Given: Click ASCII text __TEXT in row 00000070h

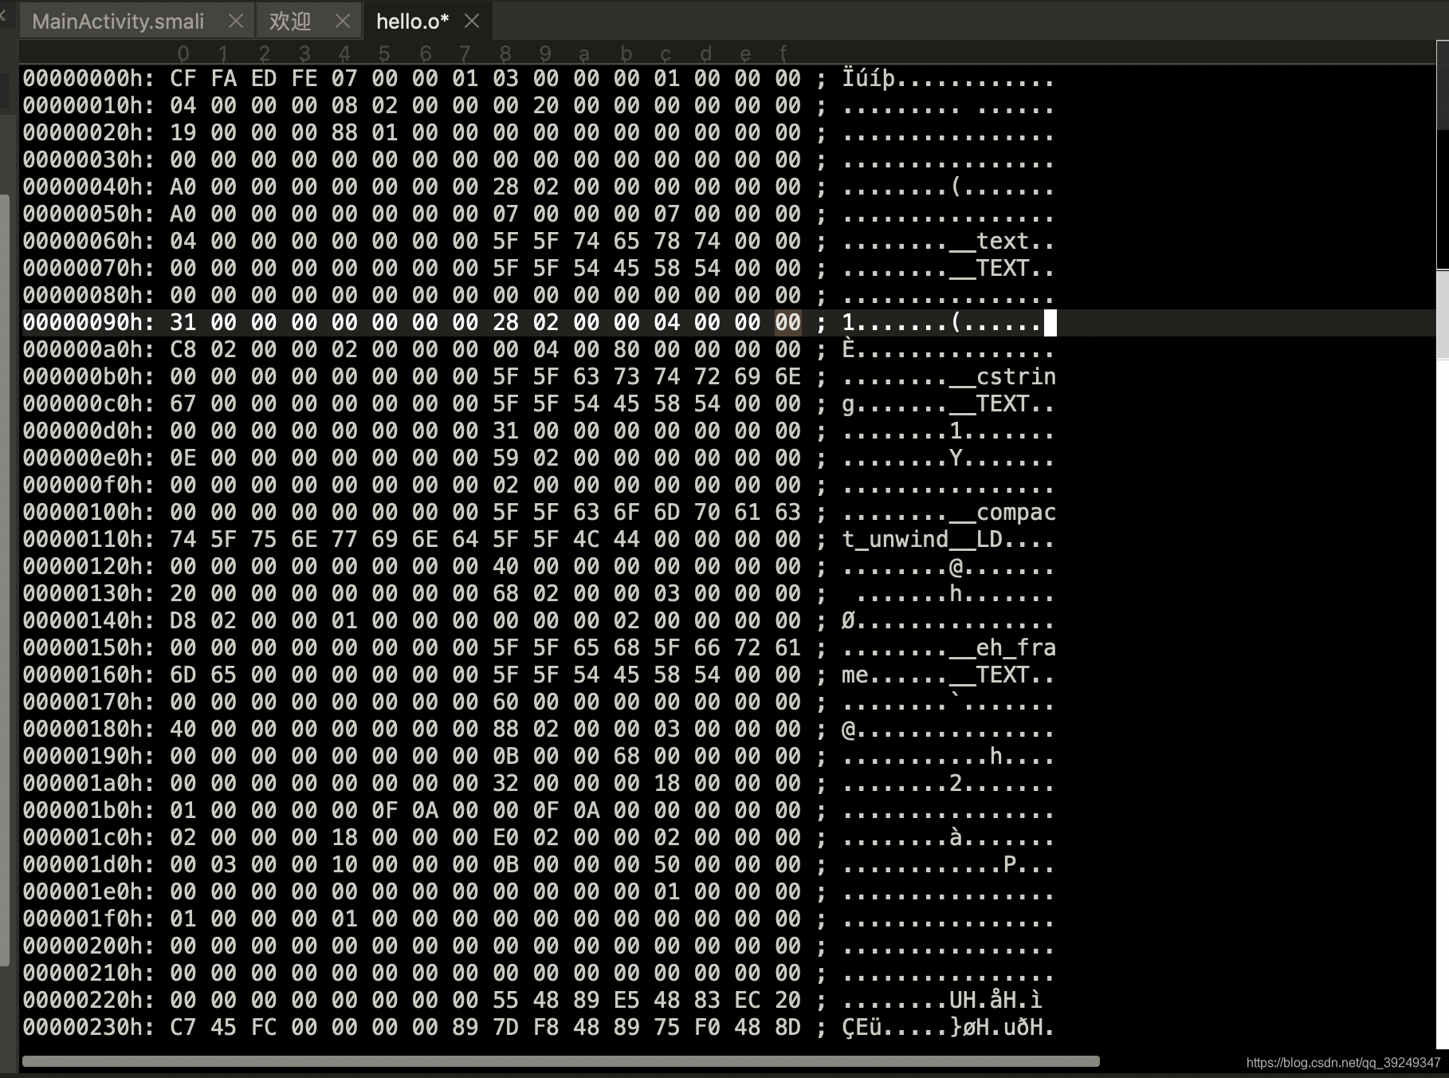Looking at the screenshot, I should 990,268.
